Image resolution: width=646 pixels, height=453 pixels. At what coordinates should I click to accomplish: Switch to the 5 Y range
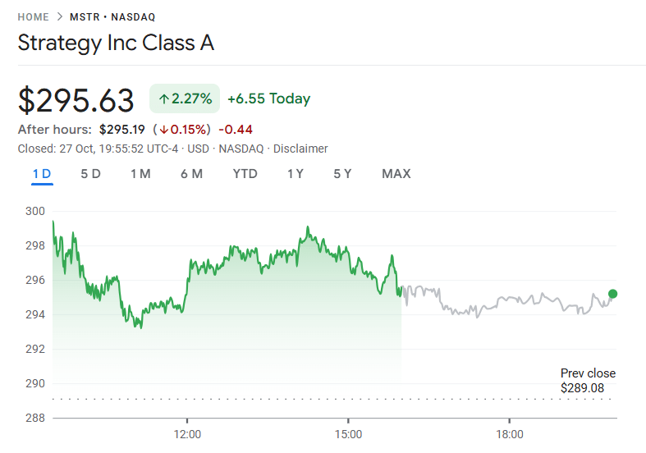point(342,174)
